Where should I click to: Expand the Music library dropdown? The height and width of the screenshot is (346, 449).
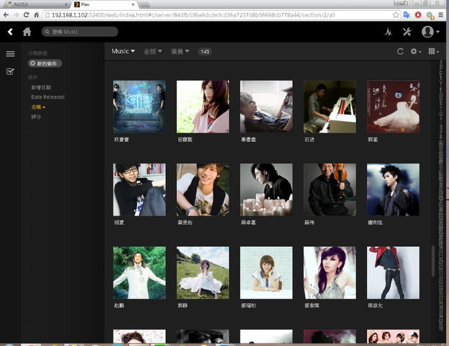coord(123,51)
